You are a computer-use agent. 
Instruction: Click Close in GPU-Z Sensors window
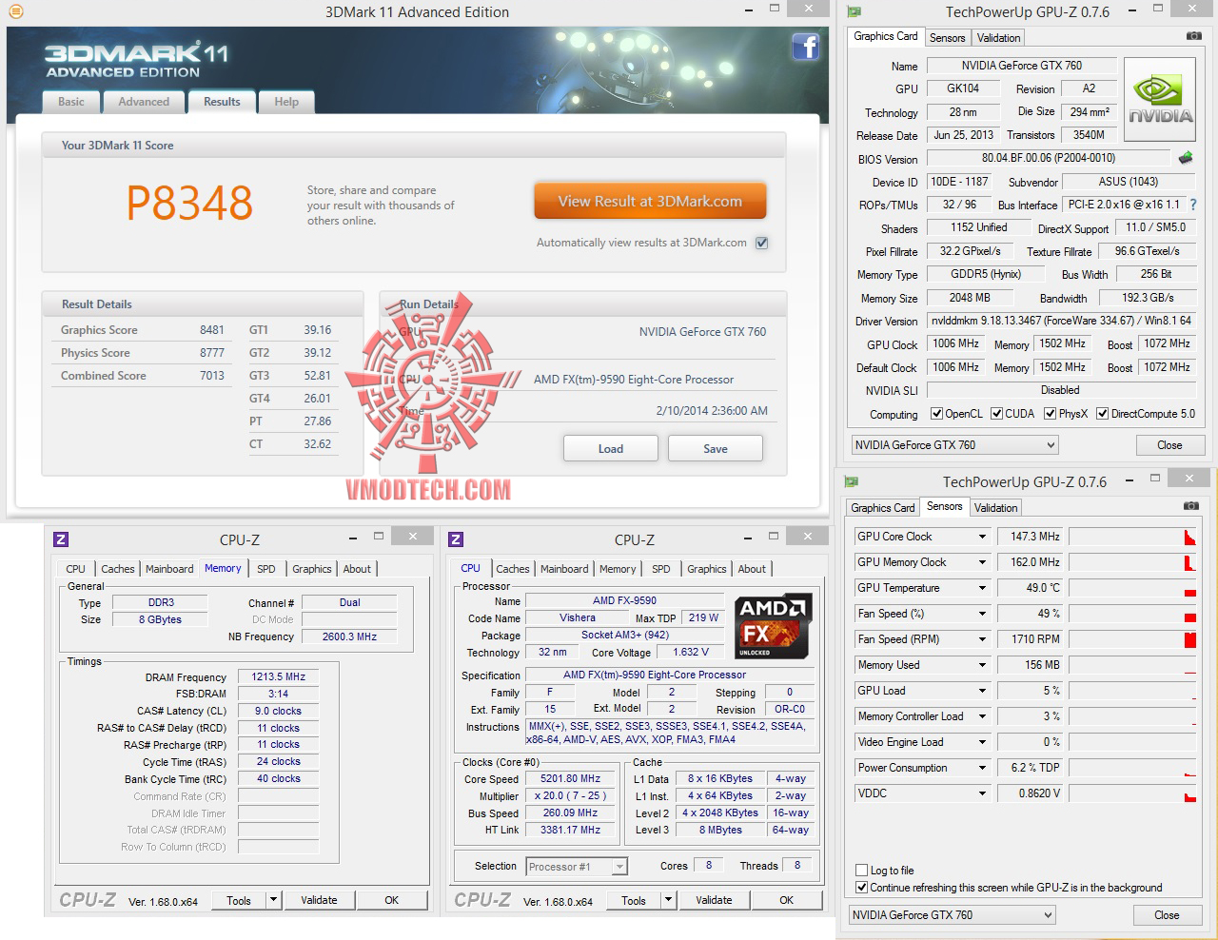point(1167,915)
